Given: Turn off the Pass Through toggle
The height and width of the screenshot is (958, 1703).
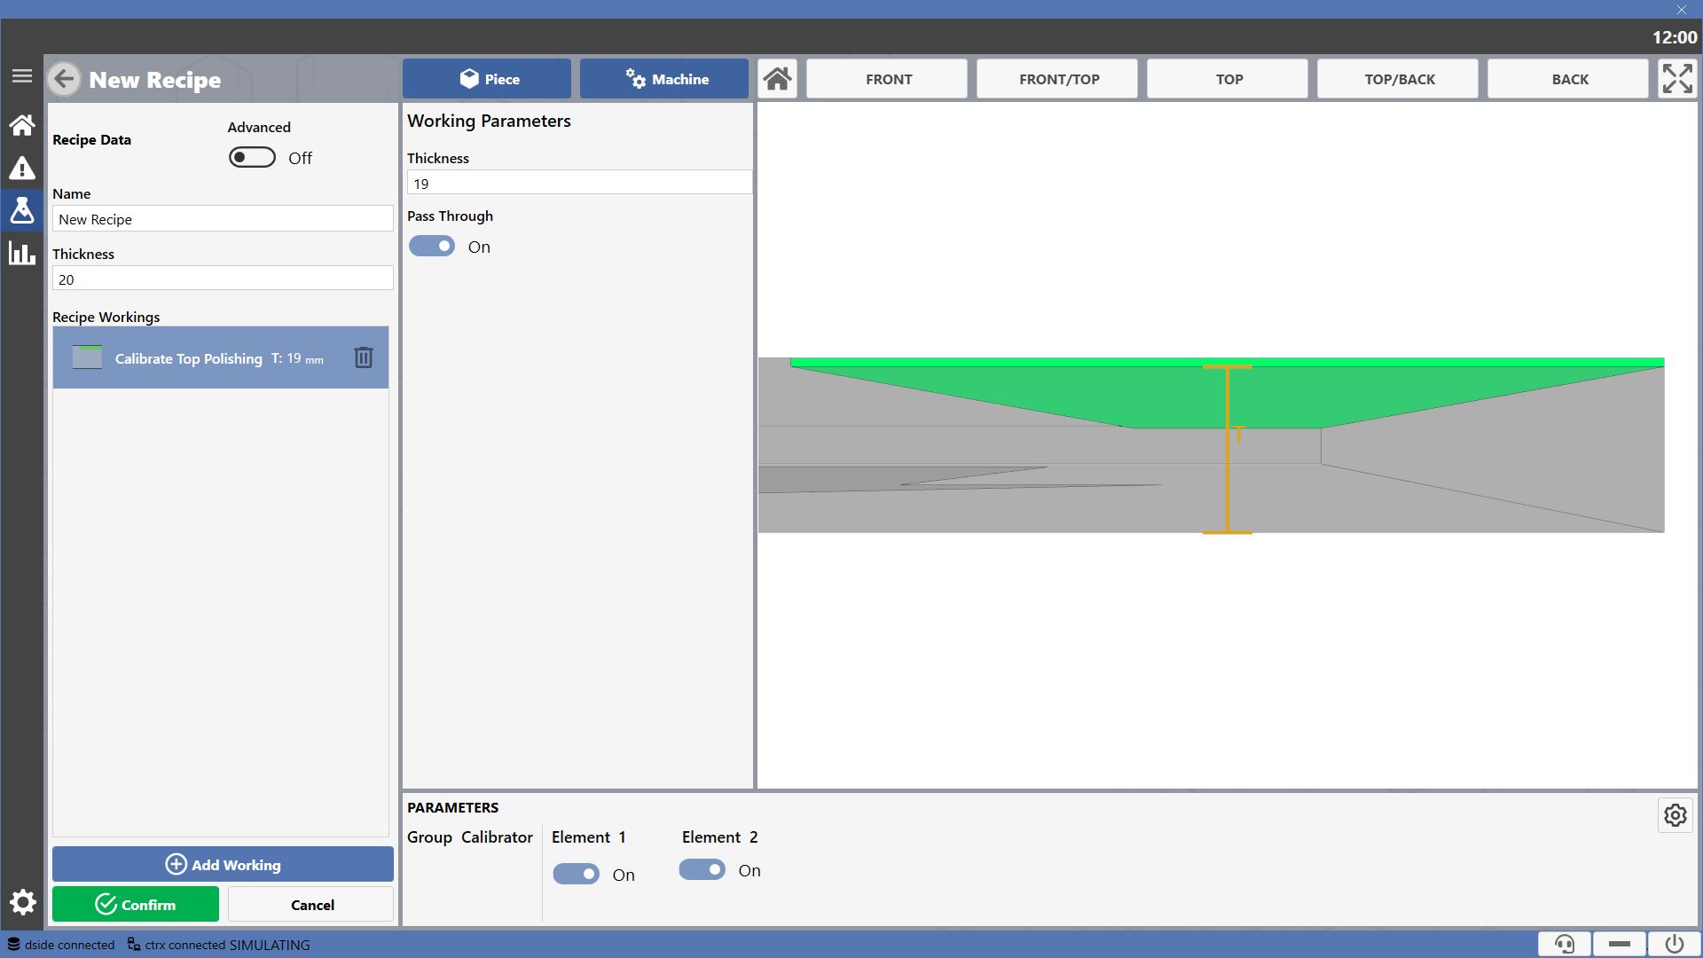Looking at the screenshot, I should click(432, 247).
